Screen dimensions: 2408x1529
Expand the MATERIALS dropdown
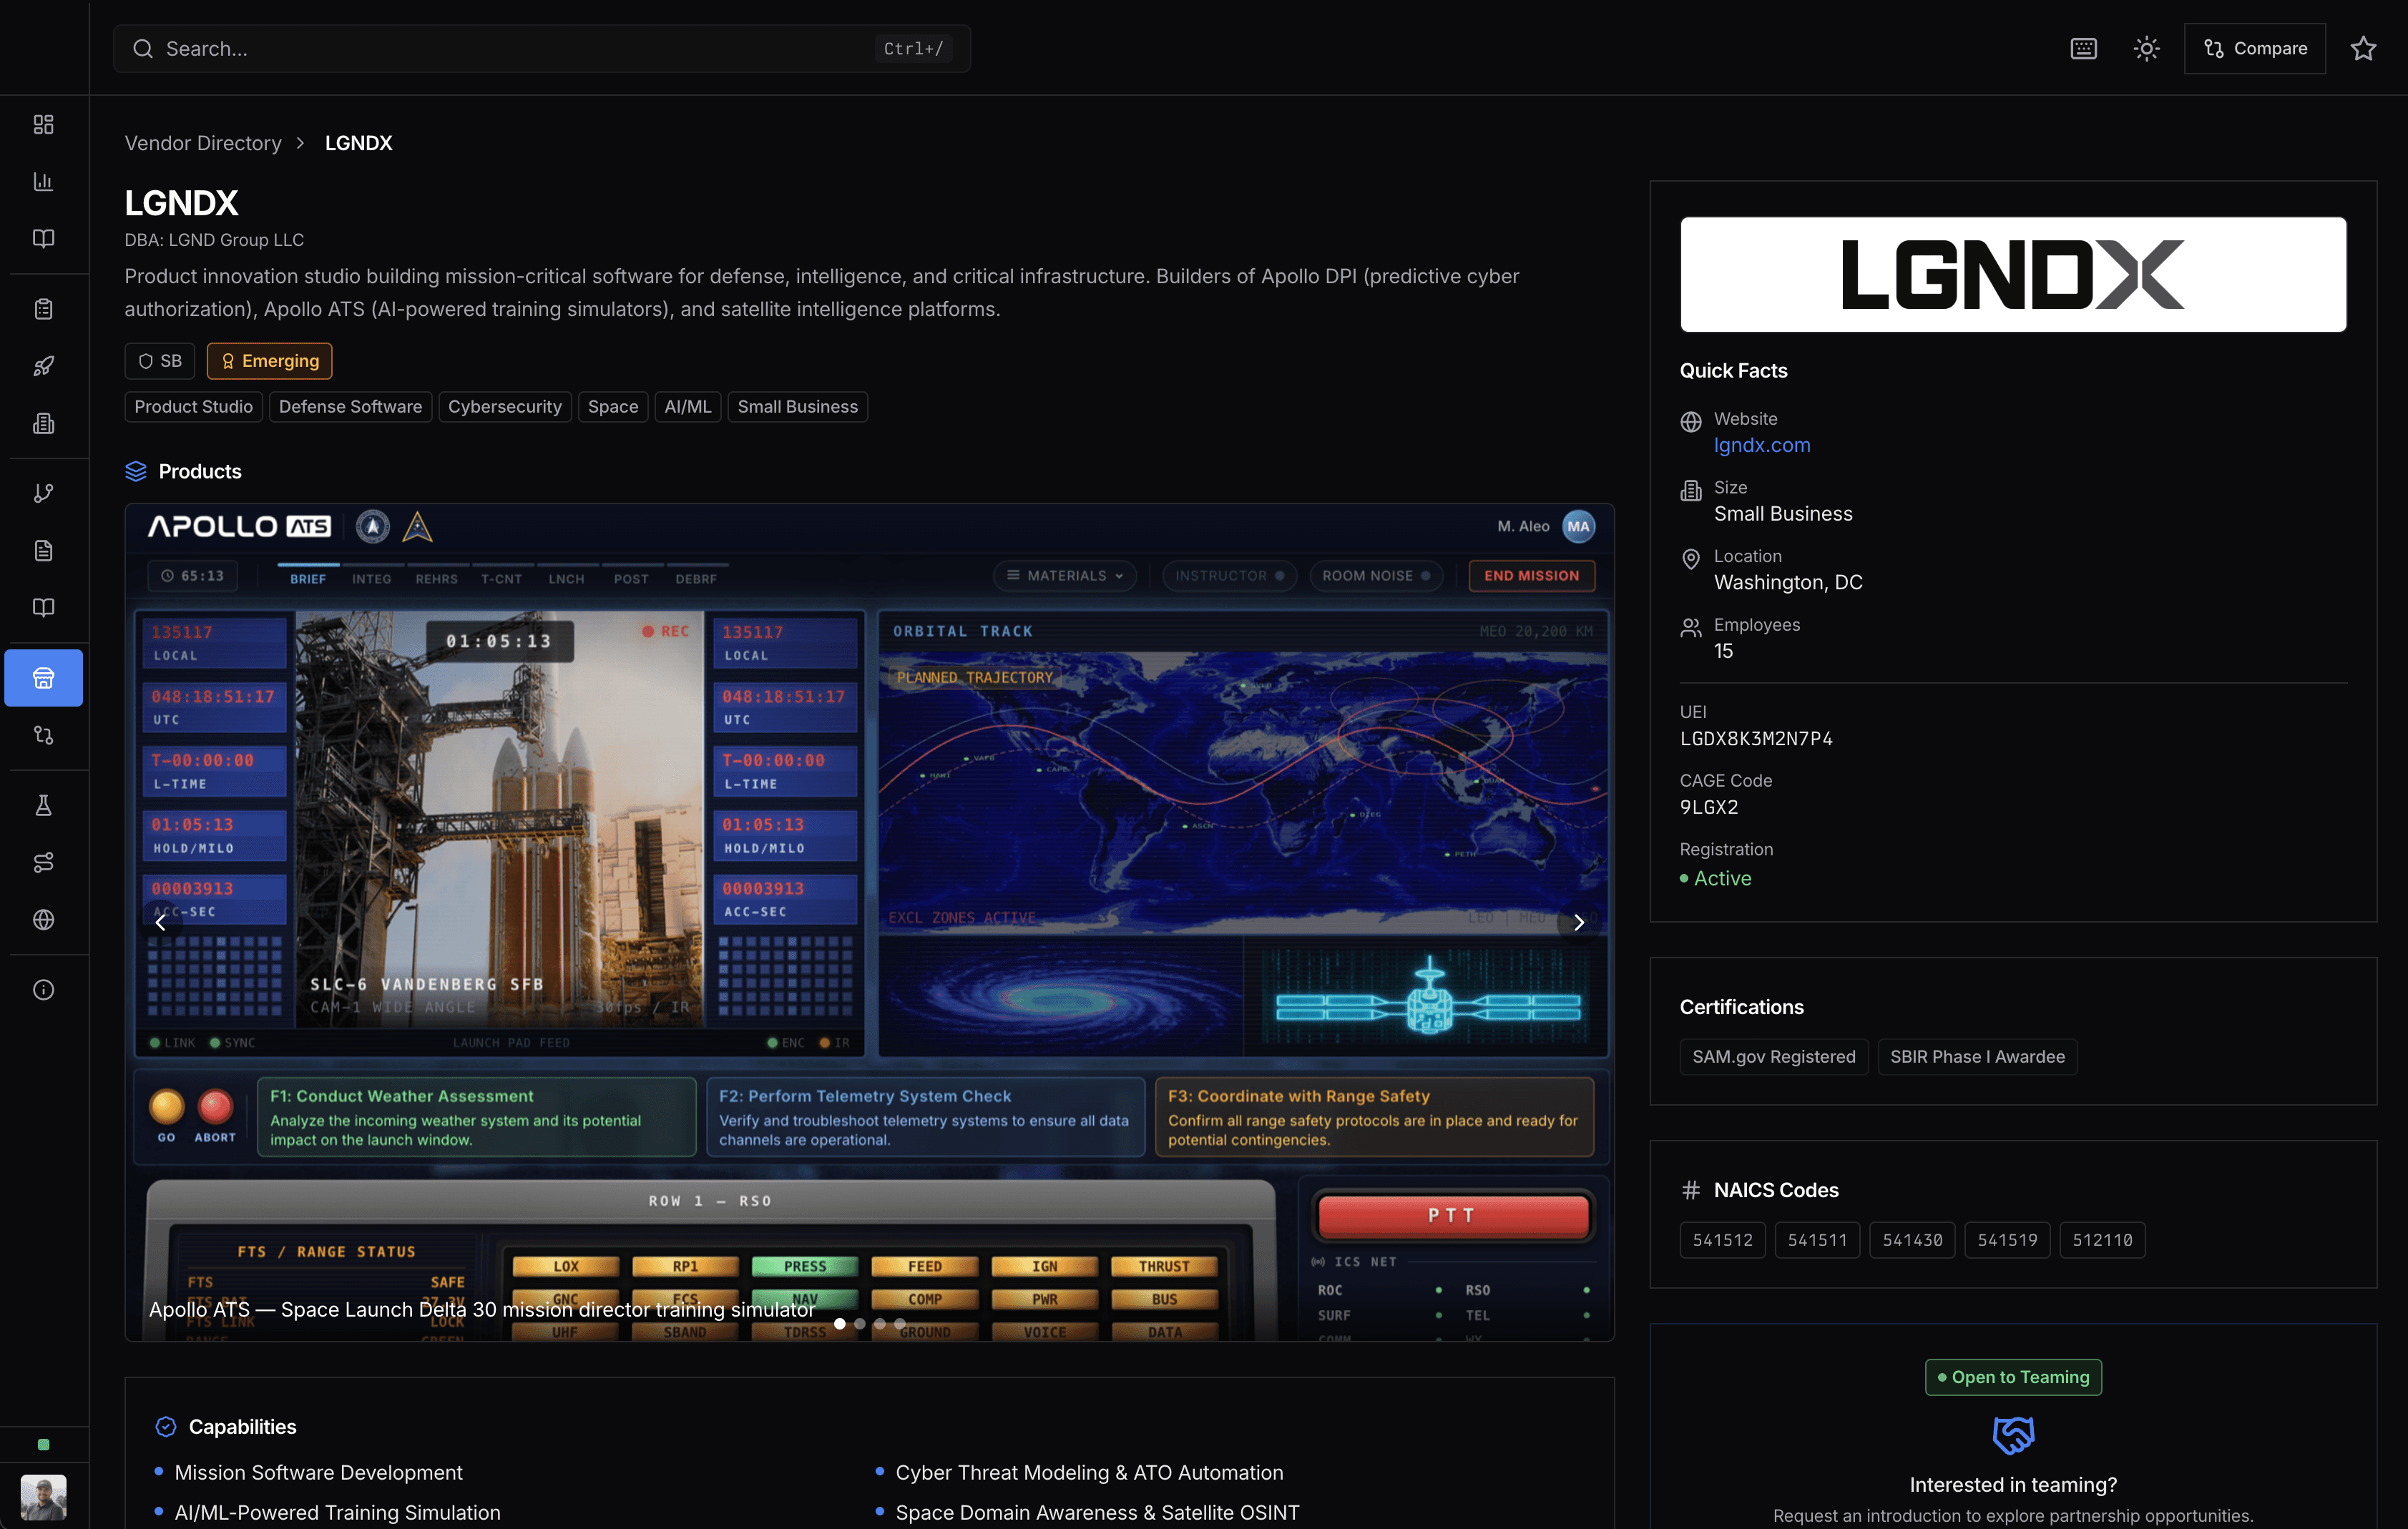(x=1065, y=576)
